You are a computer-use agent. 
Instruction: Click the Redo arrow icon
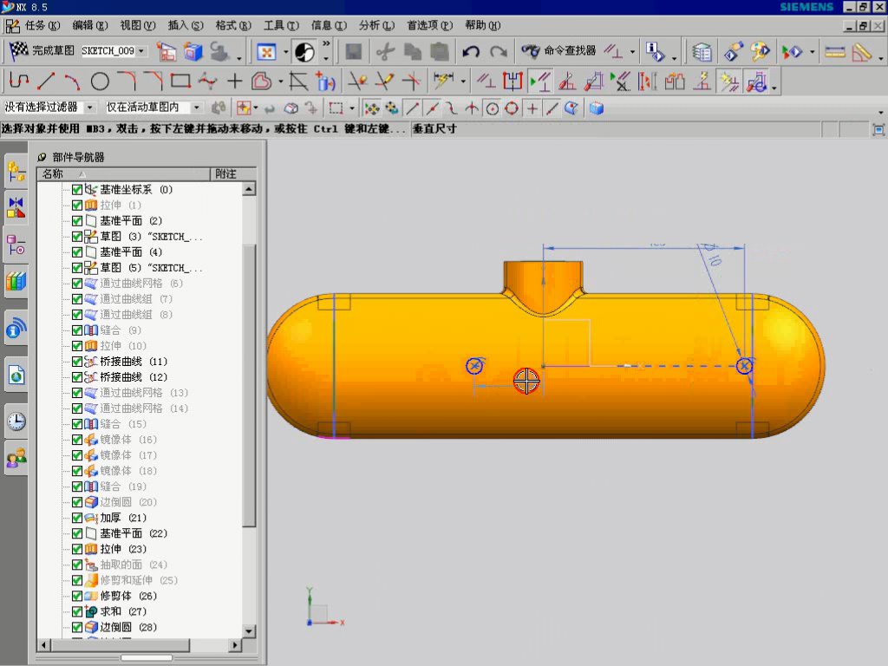click(499, 51)
